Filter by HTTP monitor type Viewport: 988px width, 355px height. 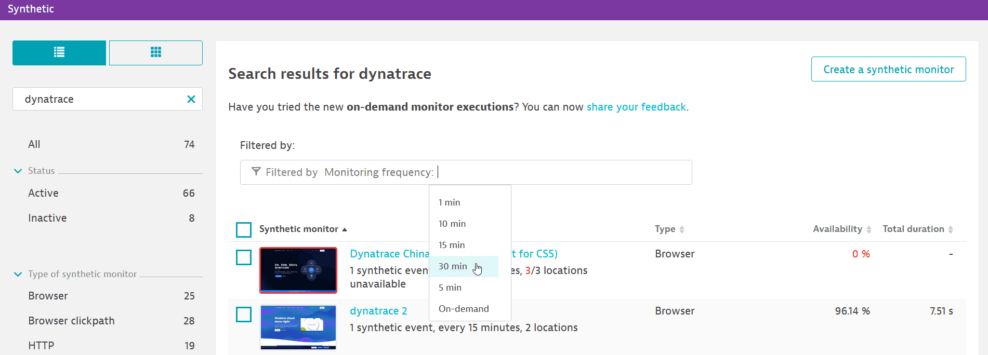[x=111, y=346]
